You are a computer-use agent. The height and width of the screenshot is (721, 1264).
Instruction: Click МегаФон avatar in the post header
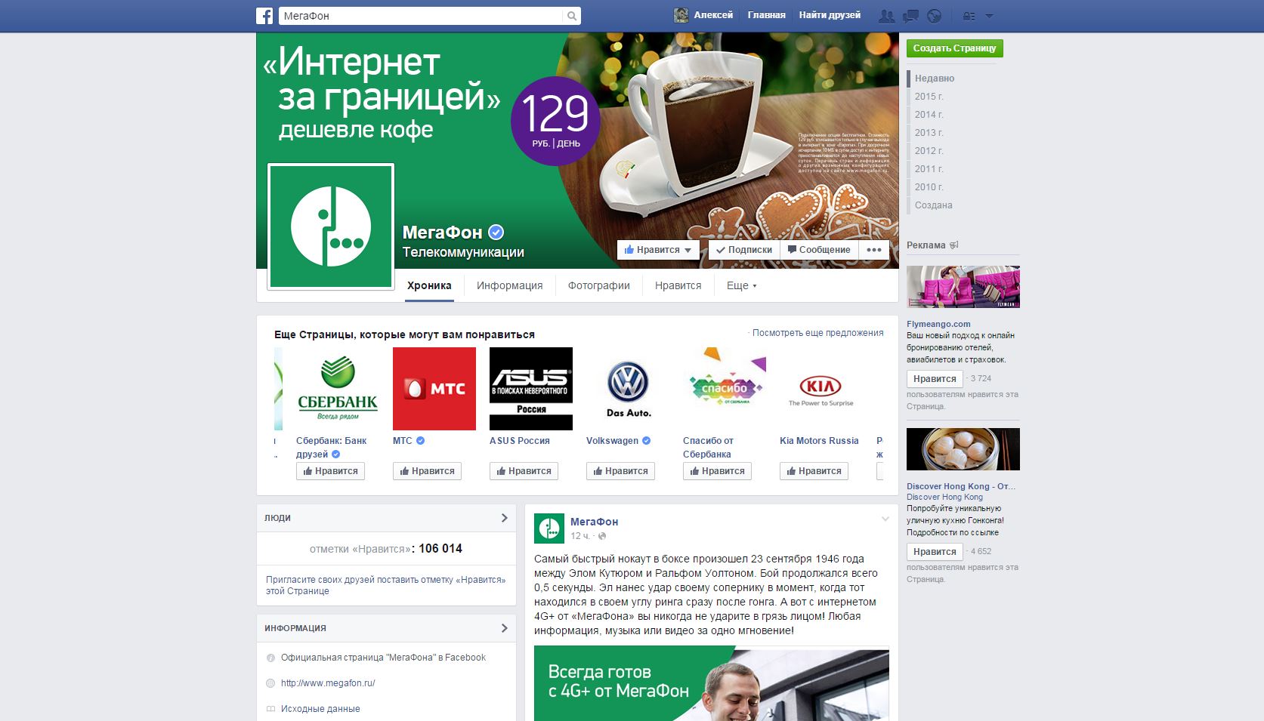pos(549,528)
